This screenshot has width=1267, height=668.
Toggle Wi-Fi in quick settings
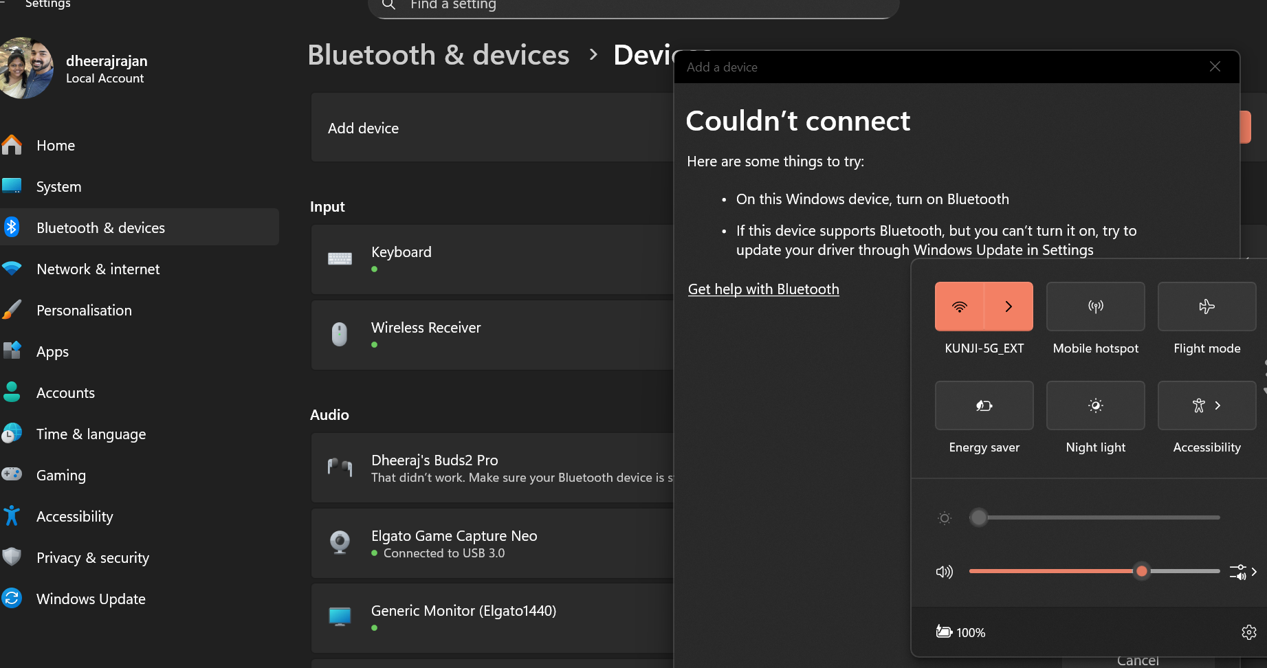960,307
